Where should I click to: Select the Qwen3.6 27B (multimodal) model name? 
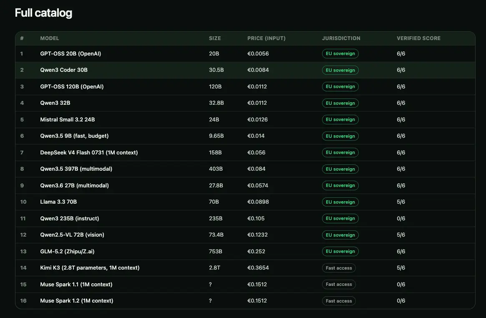74,185
